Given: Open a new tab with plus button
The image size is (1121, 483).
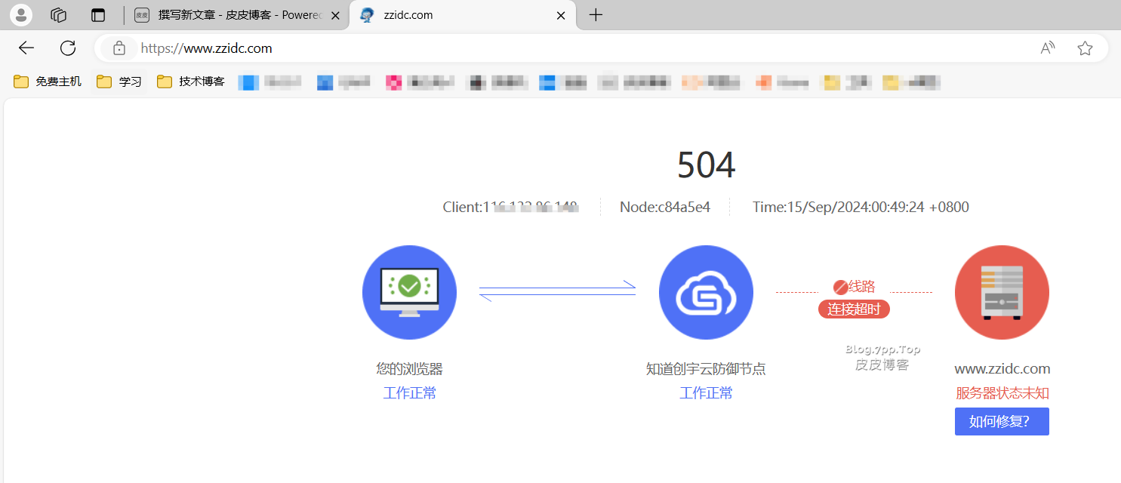Looking at the screenshot, I should tap(596, 14).
